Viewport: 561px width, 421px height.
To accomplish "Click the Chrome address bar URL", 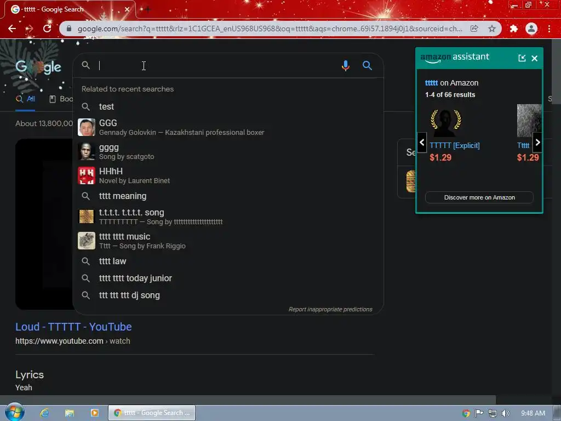I will pyautogui.click(x=270, y=29).
